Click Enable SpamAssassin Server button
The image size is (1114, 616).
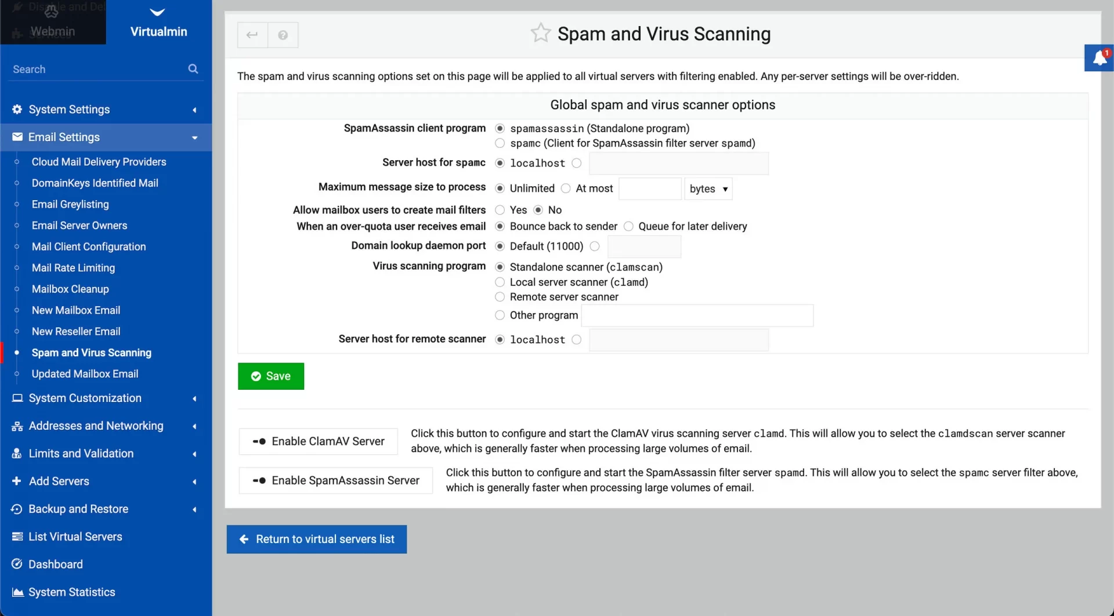tap(336, 481)
